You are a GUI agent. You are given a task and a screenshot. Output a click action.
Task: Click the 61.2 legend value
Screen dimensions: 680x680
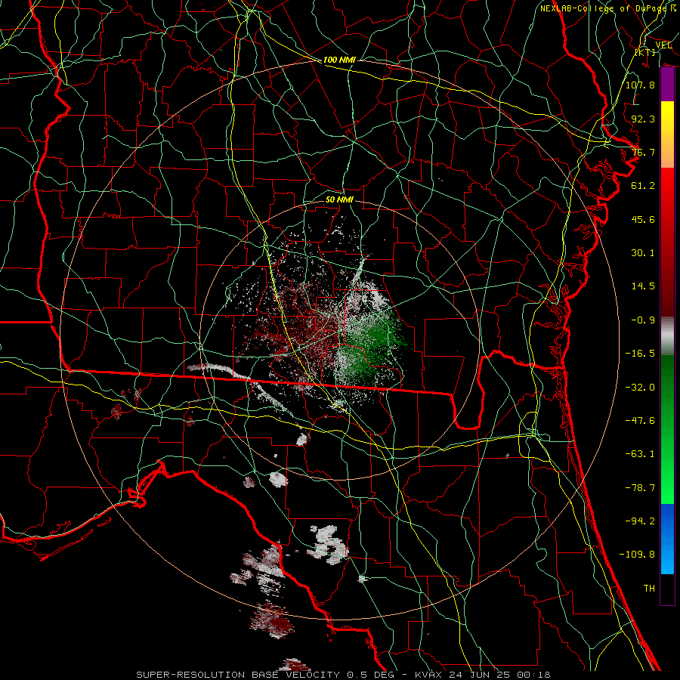[x=643, y=186]
